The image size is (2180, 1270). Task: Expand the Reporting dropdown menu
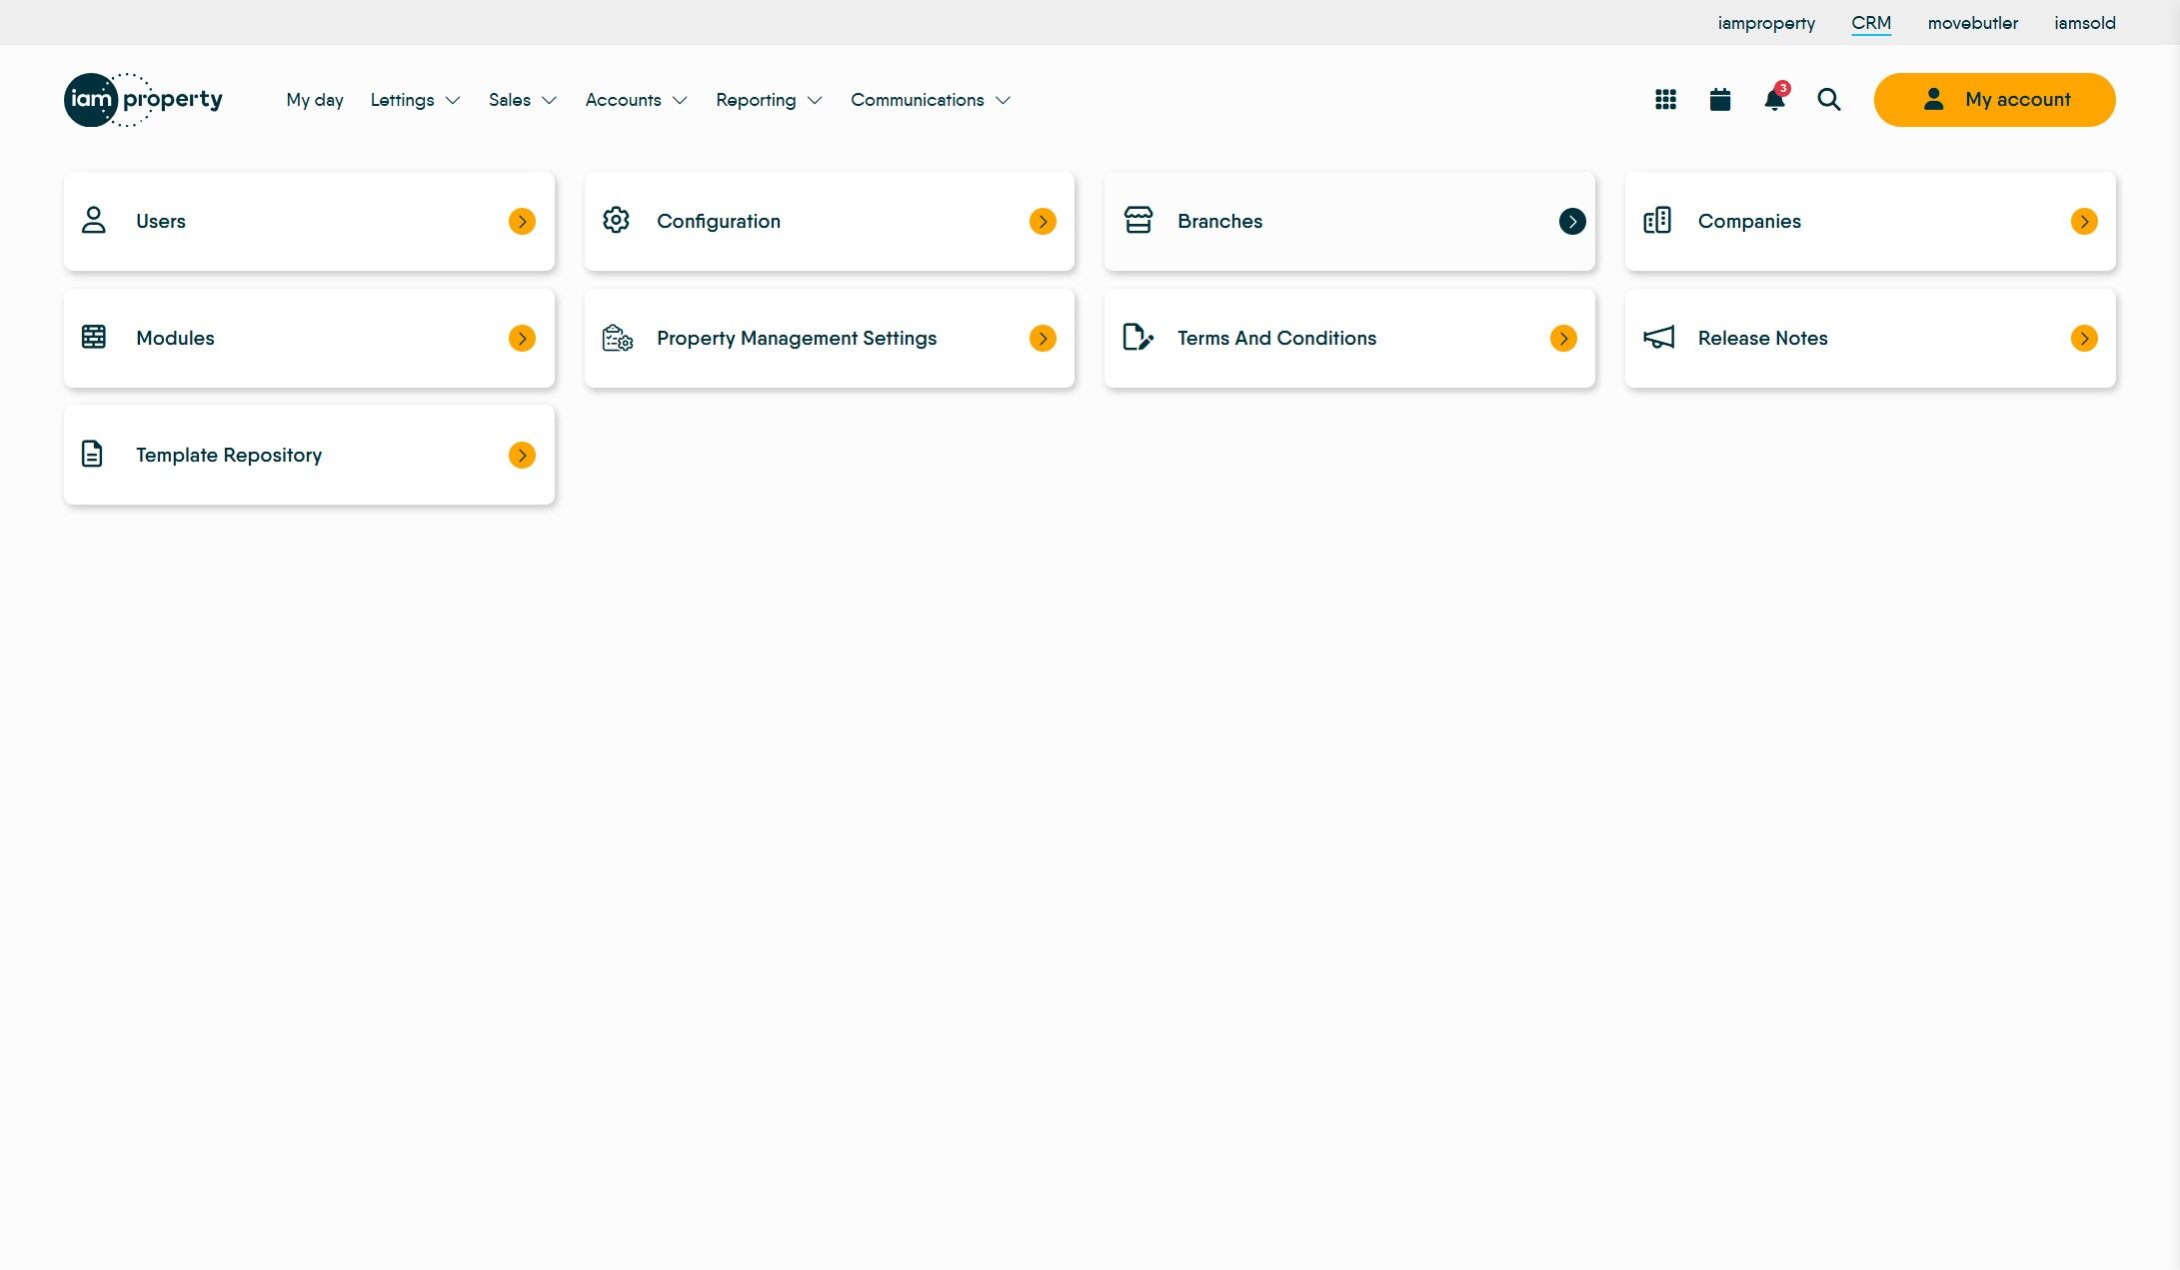click(x=768, y=100)
